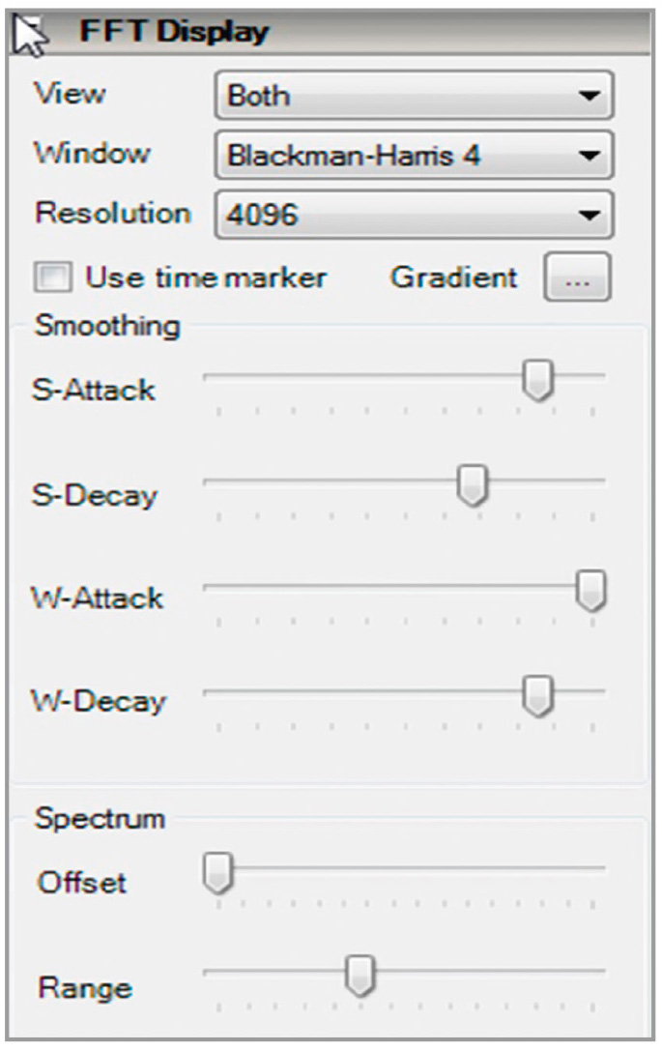The height and width of the screenshot is (1051, 662).
Task: Open the Window dropdown showing Blackman-Harris 4
Action: coord(414,156)
